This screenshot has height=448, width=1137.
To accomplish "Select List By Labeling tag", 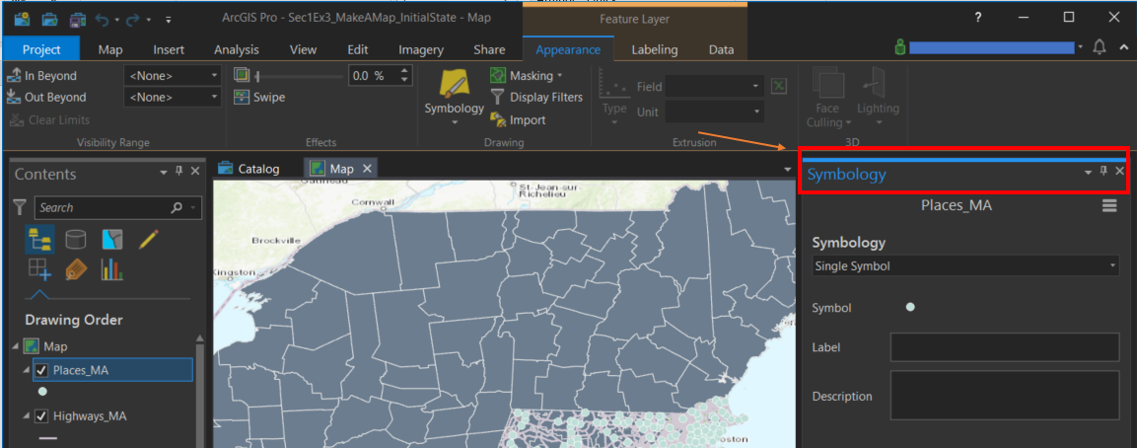I will [75, 269].
